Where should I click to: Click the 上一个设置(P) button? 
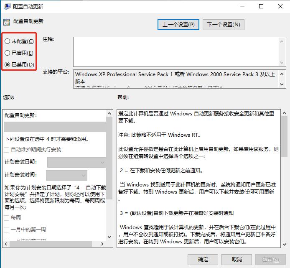[178, 25]
